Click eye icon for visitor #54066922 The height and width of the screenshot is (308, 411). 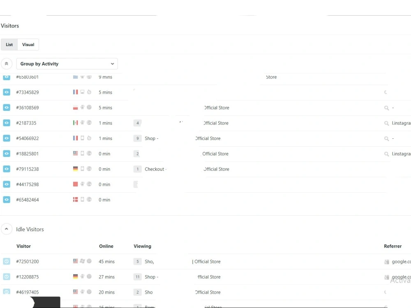(7, 138)
